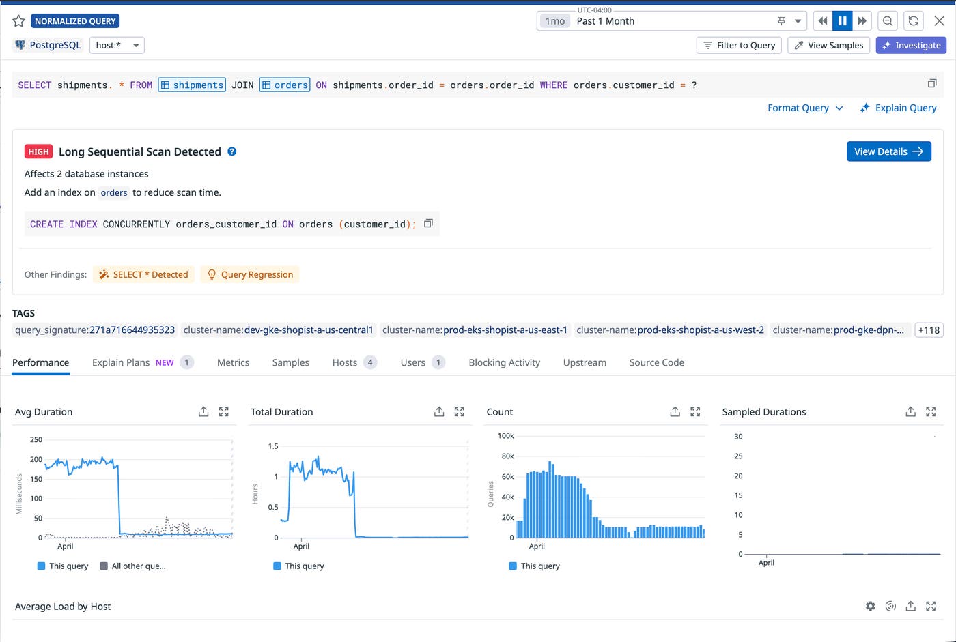Export the Sampled Durations graph

point(910,411)
